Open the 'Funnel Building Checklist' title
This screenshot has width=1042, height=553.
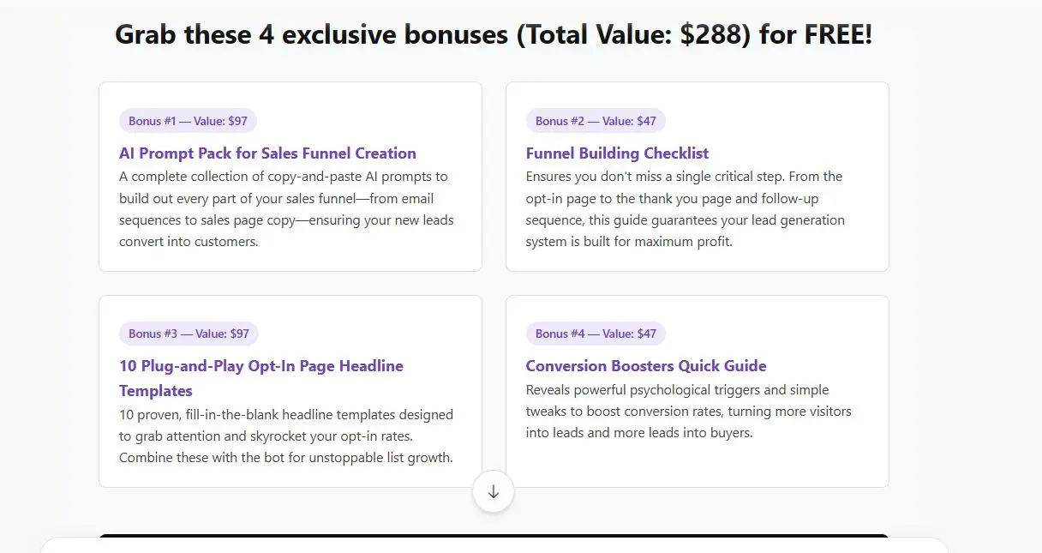[x=617, y=153]
